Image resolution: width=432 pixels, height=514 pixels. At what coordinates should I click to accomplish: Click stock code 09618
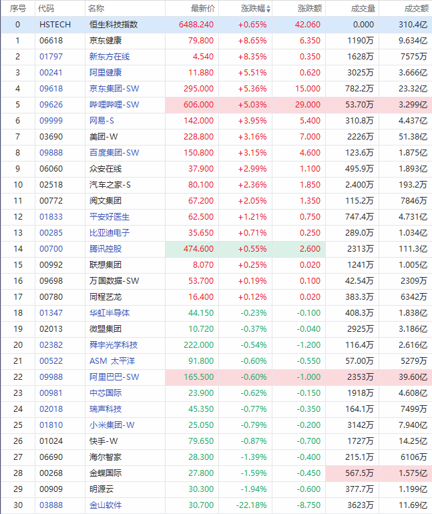51,89
